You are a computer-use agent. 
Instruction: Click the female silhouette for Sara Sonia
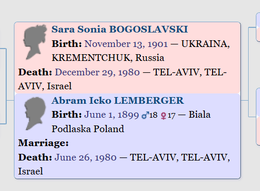pyautogui.click(x=35, y=42)
